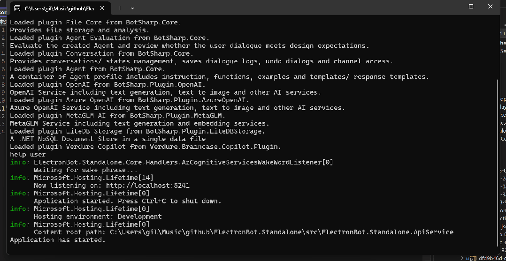Click the text 'Loaded plugin File Core from BotSharp.Core.'
506x261 pixels.
point(96,22)
